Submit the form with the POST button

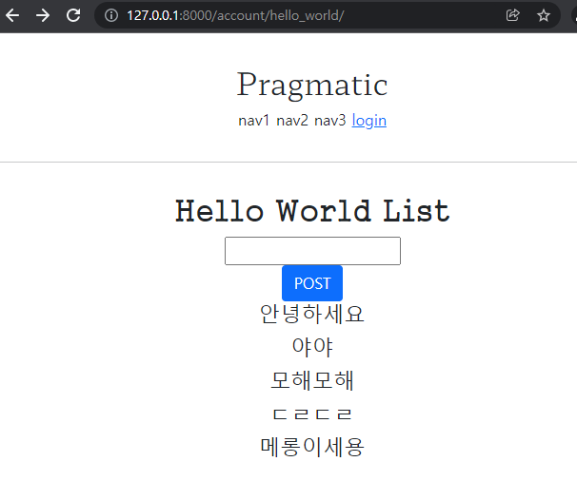pos(312,283)
